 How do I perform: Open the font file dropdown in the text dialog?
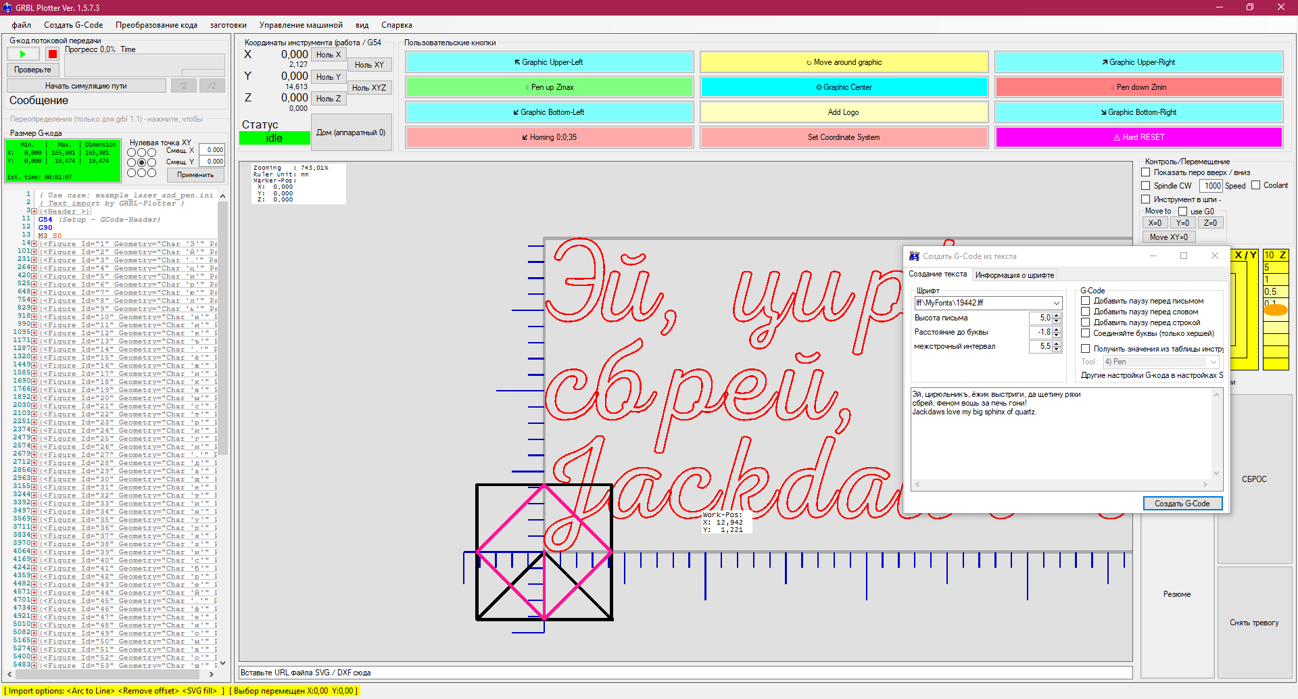pos(1056,304)
